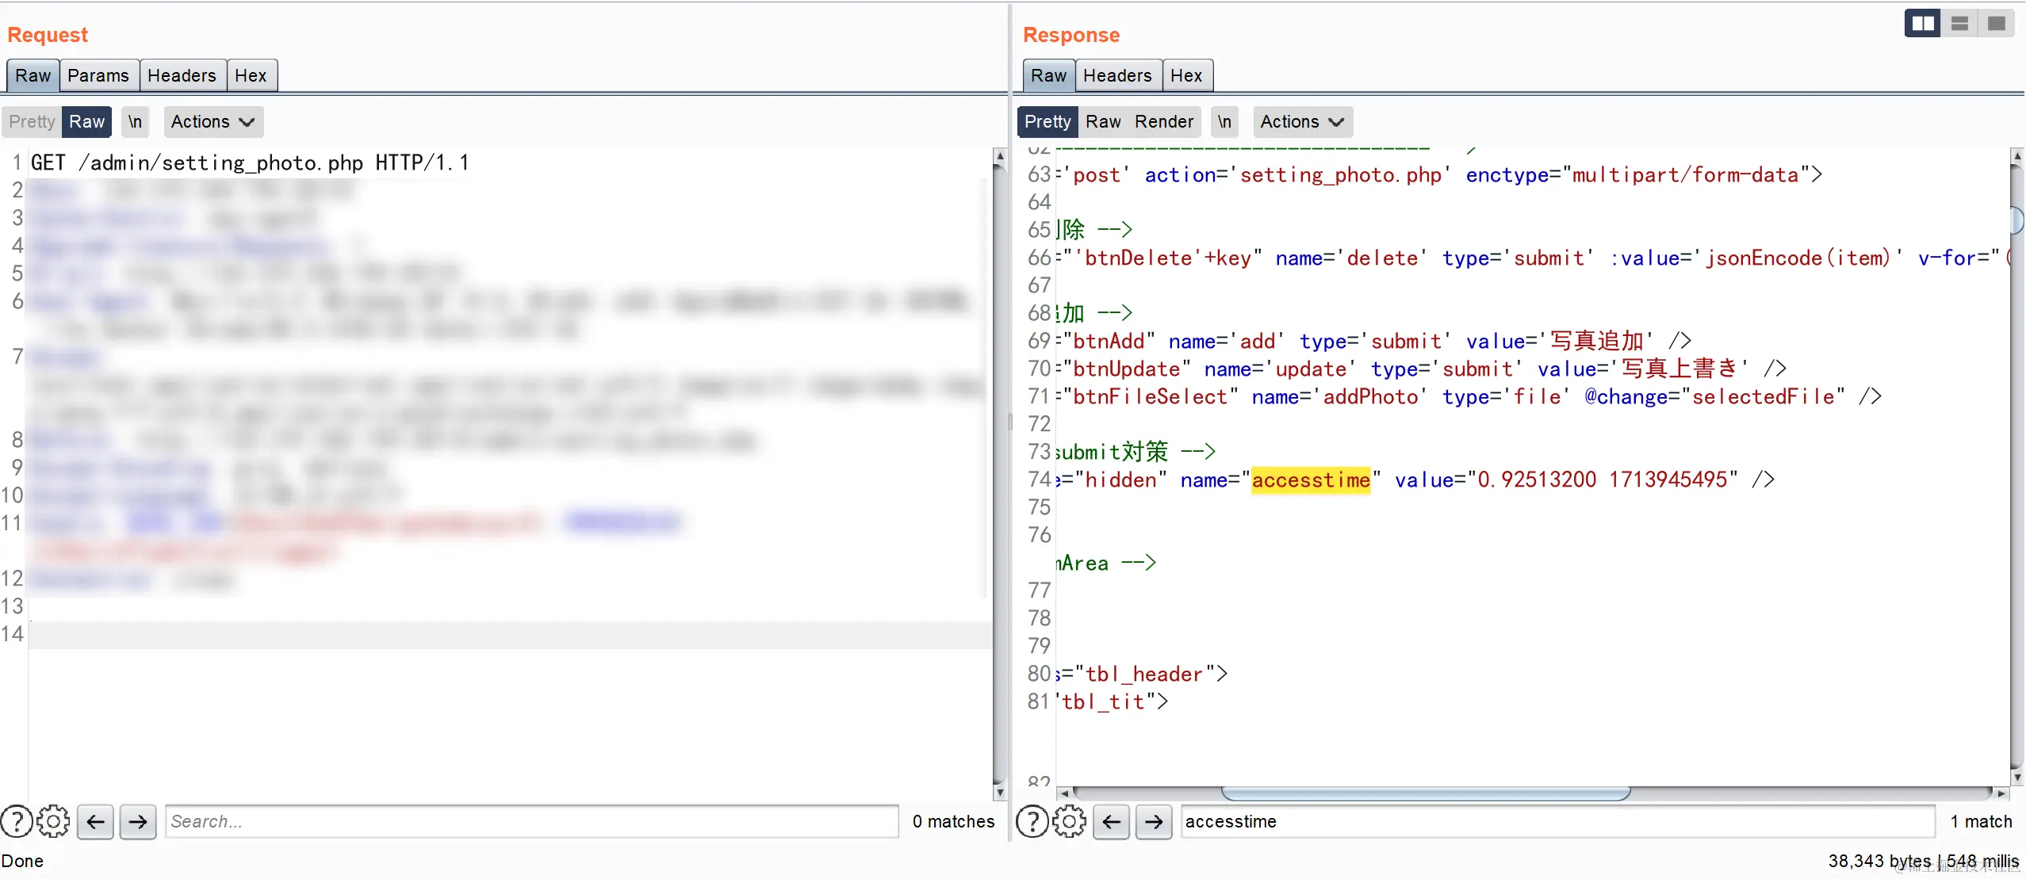Open request search settings gear

pos(53,821)
